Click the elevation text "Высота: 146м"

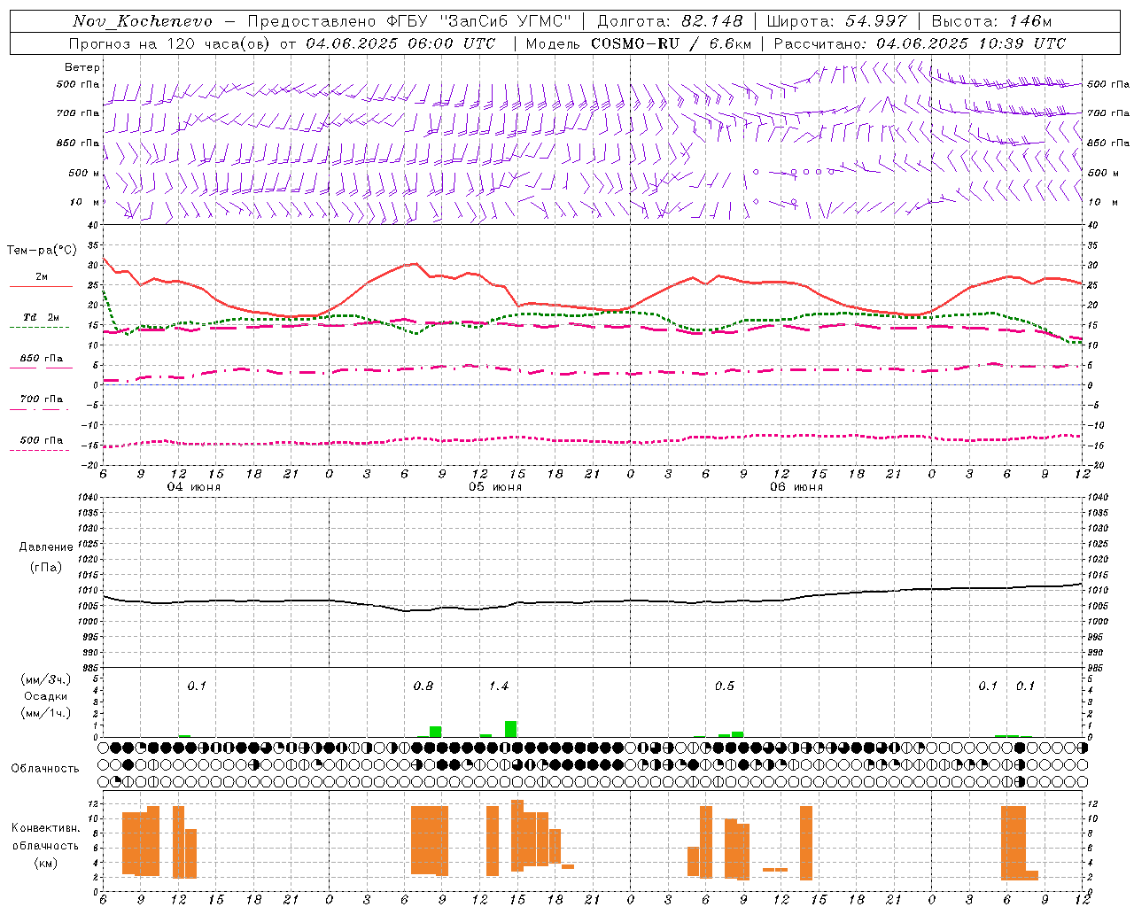(991, 21)
